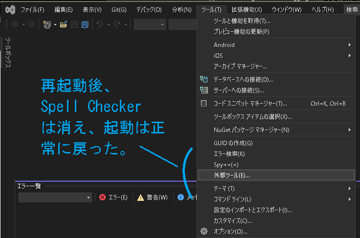Open the error list scope dropdown
This screenshot has height=238, width=360.
pyautogui.click(x=55, y=197)
